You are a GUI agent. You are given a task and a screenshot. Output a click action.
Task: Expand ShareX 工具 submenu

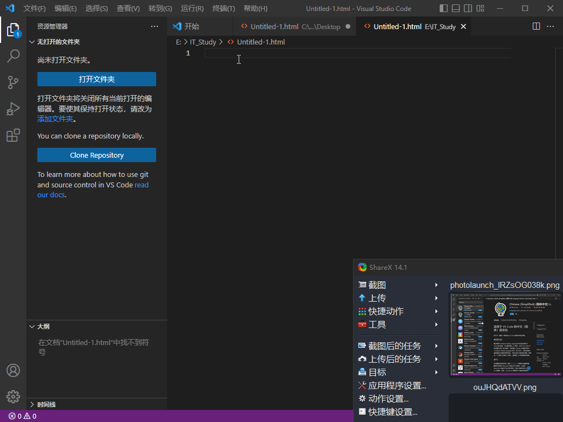click(399, 325)
